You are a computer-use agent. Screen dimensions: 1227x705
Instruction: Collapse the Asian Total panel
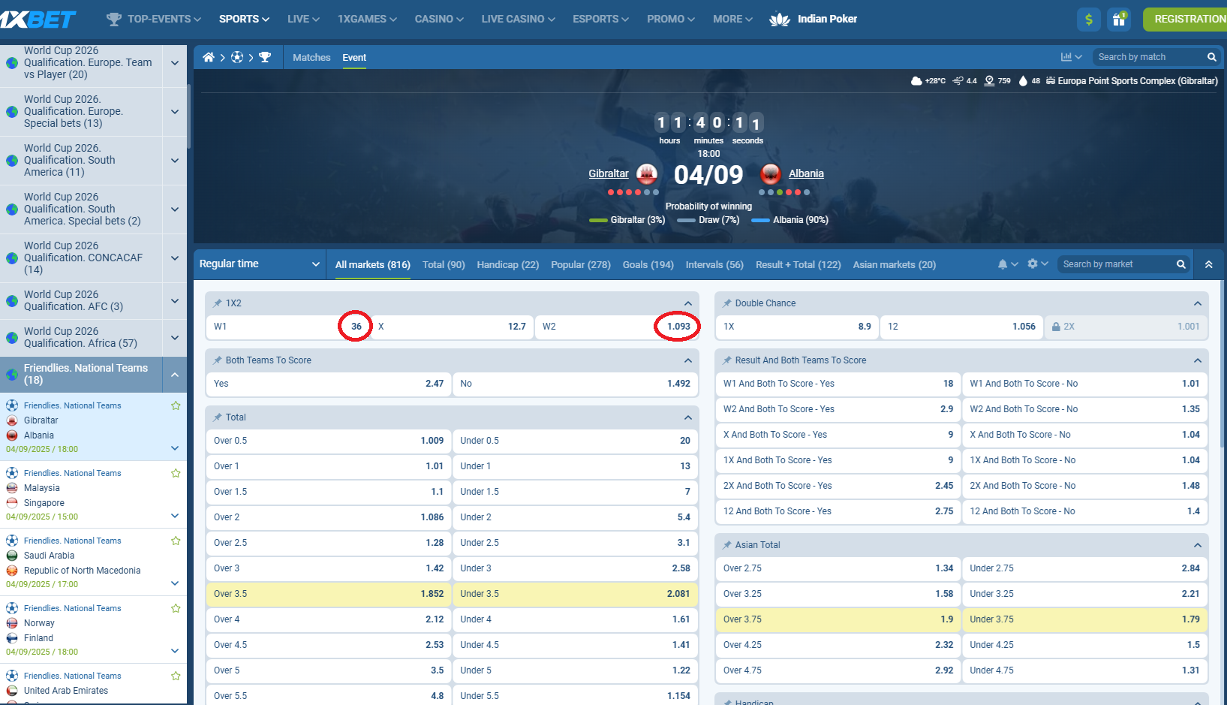click(x=1197, y=545)
